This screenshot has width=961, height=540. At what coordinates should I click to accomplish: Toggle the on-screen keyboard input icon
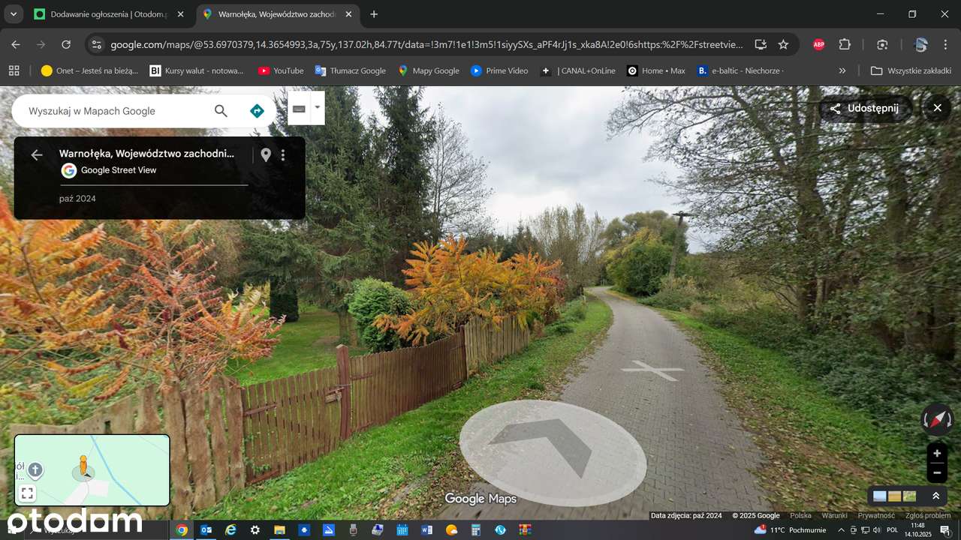coord(299,109)
